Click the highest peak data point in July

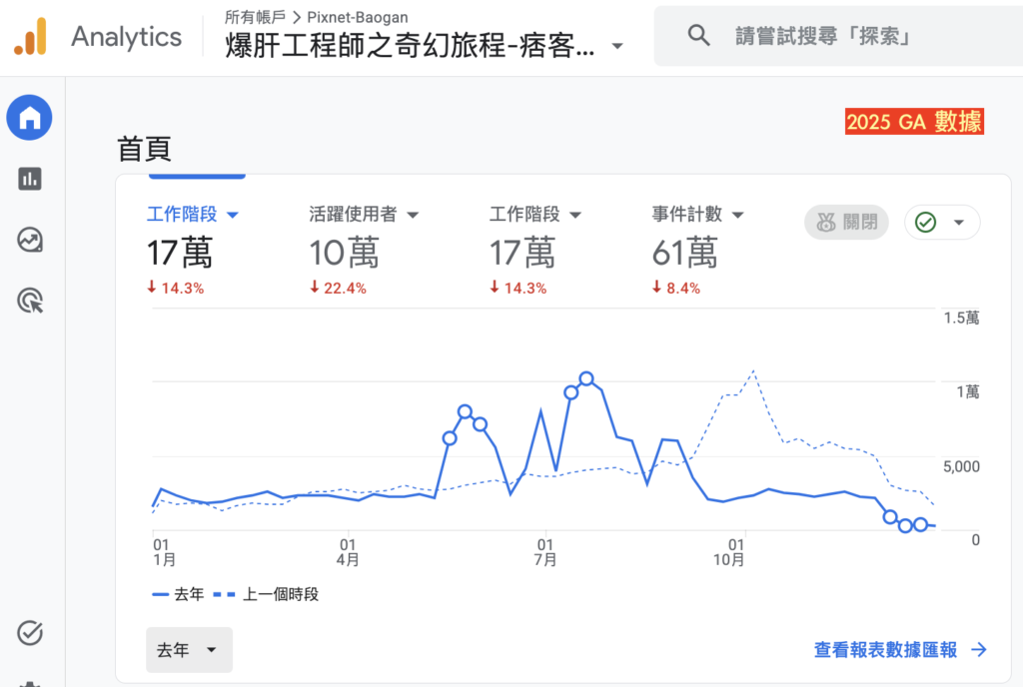[585, 378]
